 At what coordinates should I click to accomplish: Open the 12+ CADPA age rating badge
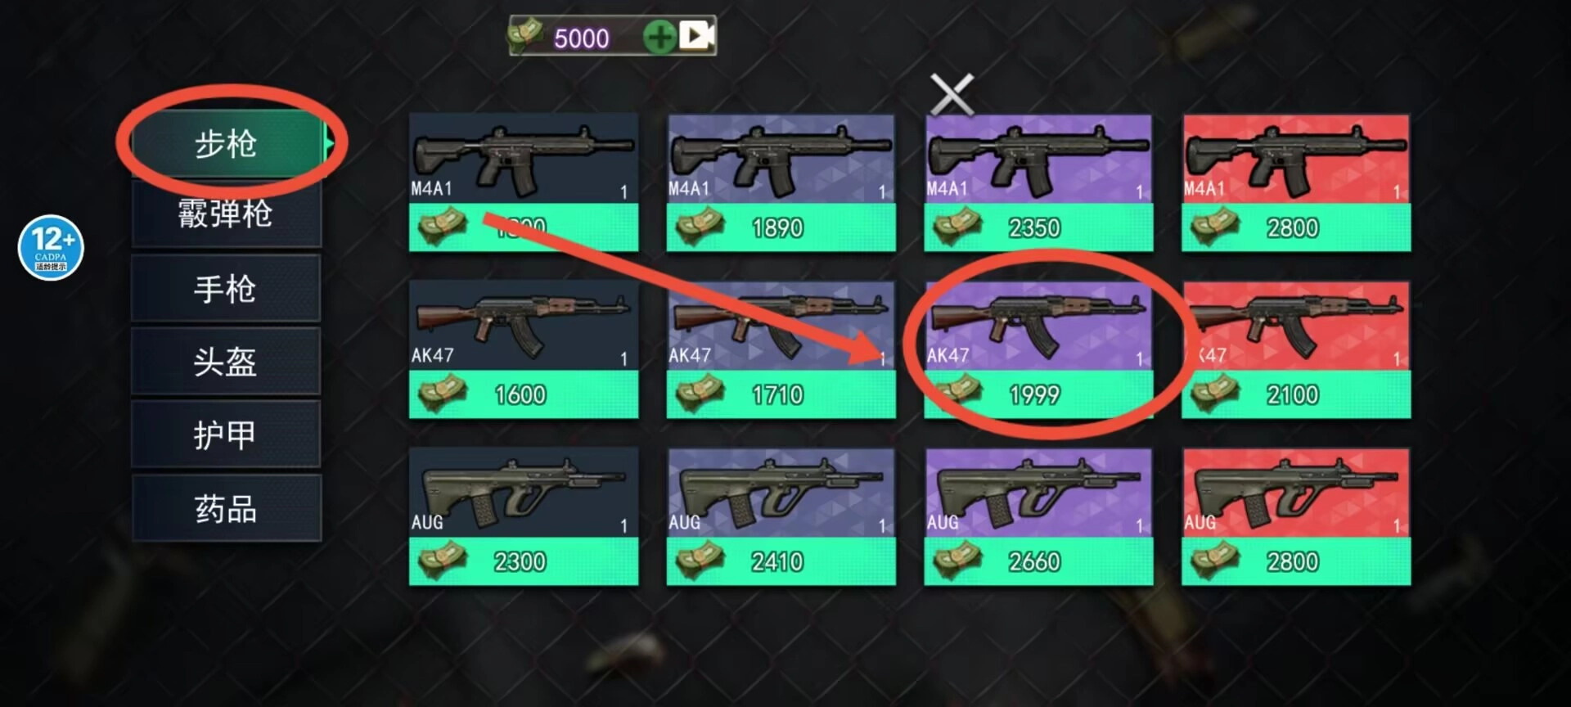(51, 247)
